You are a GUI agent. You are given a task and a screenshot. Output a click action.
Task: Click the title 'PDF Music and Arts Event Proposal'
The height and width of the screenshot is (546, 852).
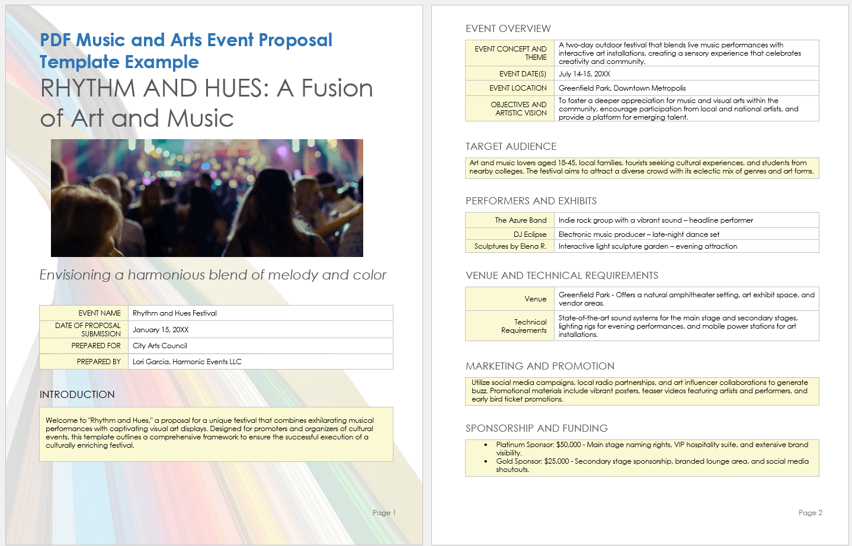click(186, 40)
